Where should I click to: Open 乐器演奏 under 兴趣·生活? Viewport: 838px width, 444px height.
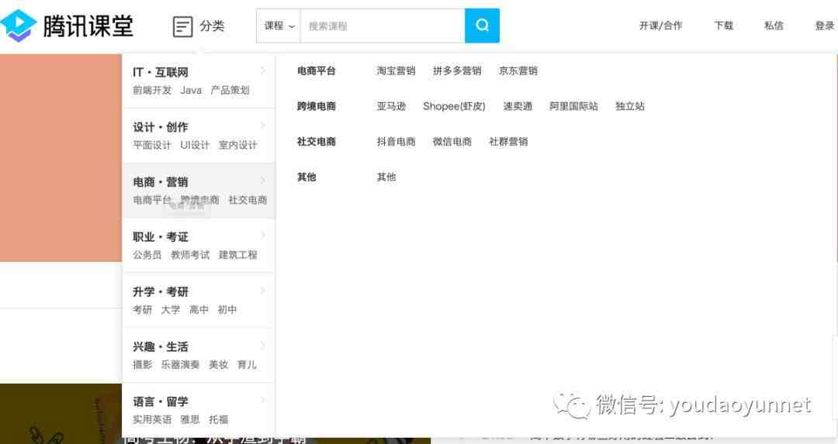point(181,365)
